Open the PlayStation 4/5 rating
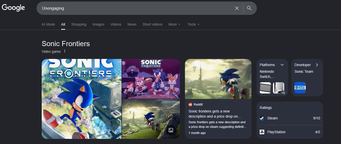The image size is (341, 144). (290, 132)
